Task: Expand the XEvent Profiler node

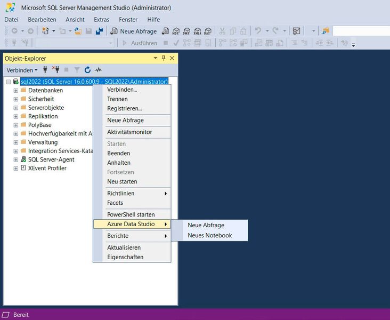Action: [15, 169]
